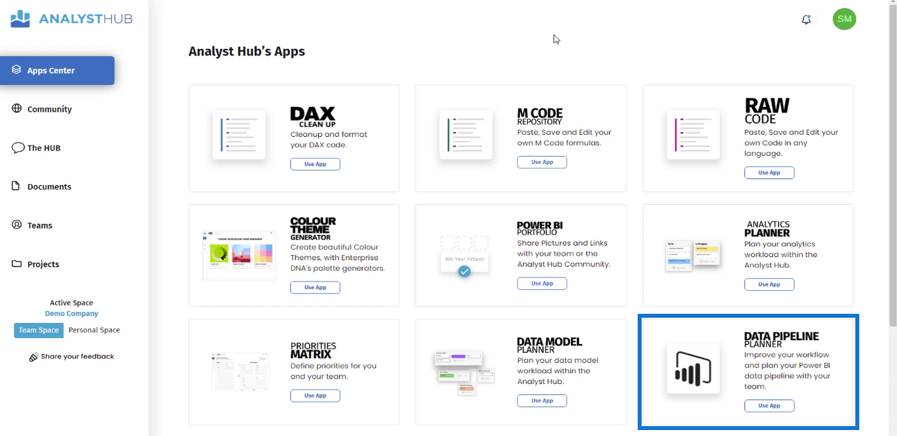Click the Priorities Matrix title
The image size is (897, 436).
(313, 350)
